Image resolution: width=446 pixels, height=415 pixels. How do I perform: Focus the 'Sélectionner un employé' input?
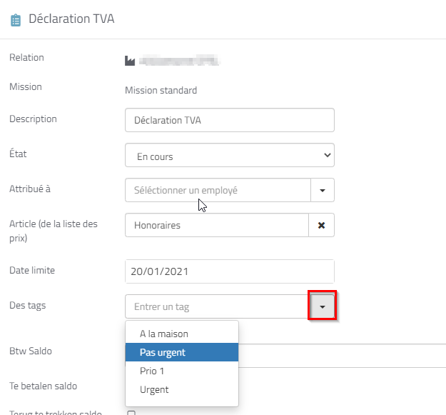coord(218,191)
